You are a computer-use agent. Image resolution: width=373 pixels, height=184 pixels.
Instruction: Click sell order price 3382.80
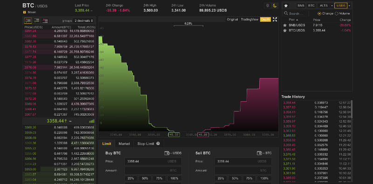(x=30, y=36)
